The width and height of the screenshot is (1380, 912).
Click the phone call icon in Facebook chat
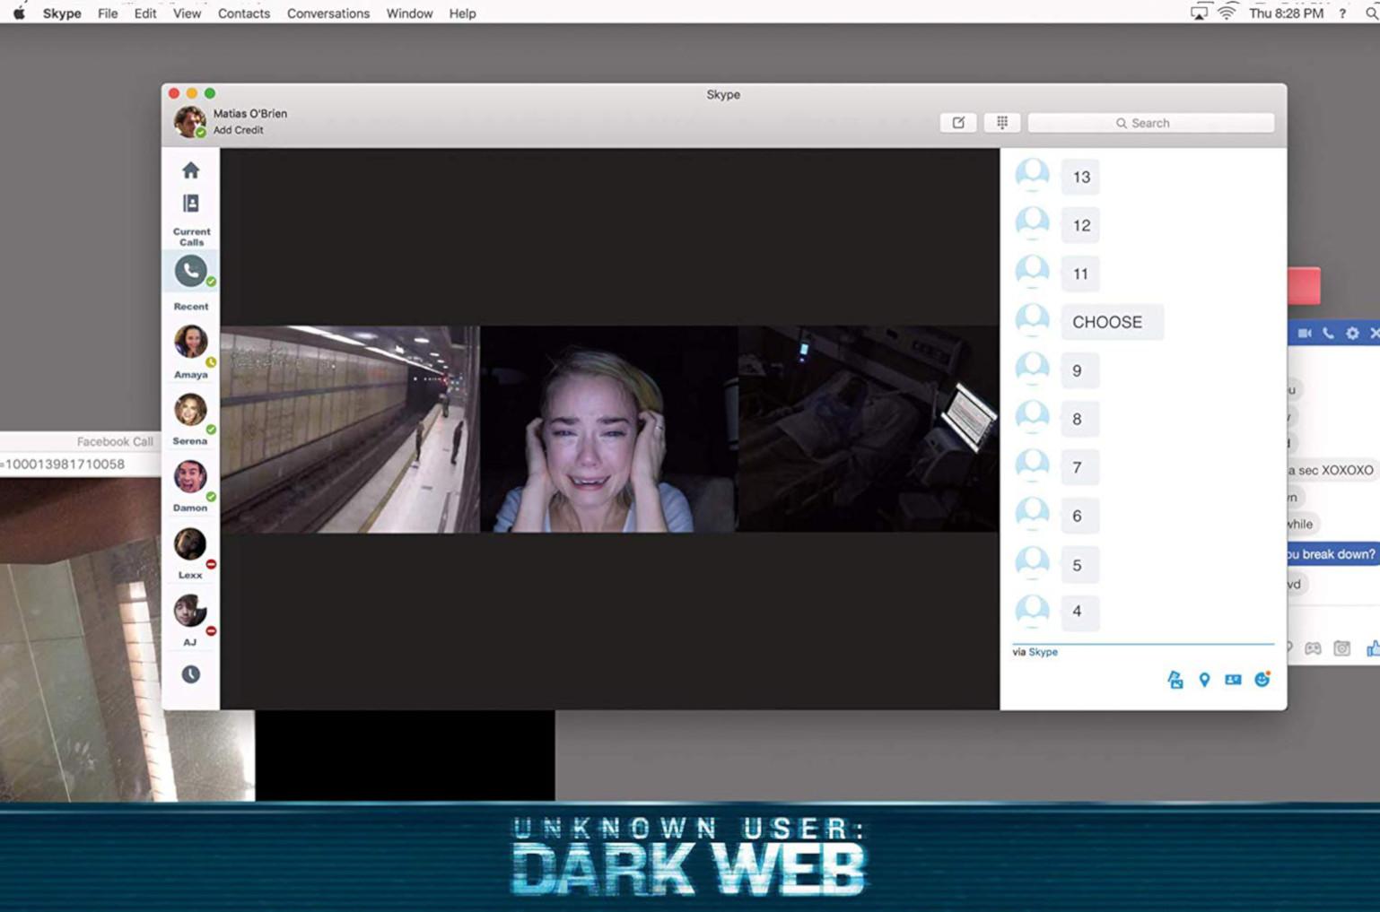1328,333
